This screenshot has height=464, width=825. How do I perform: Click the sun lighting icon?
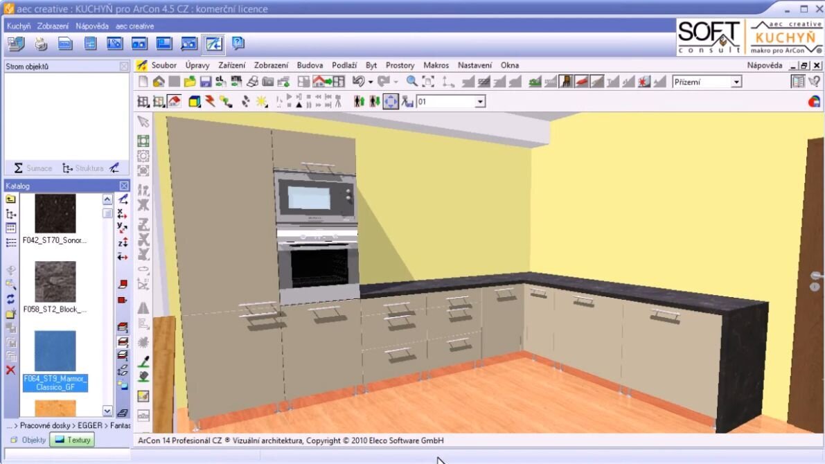(x=262, y=102)
